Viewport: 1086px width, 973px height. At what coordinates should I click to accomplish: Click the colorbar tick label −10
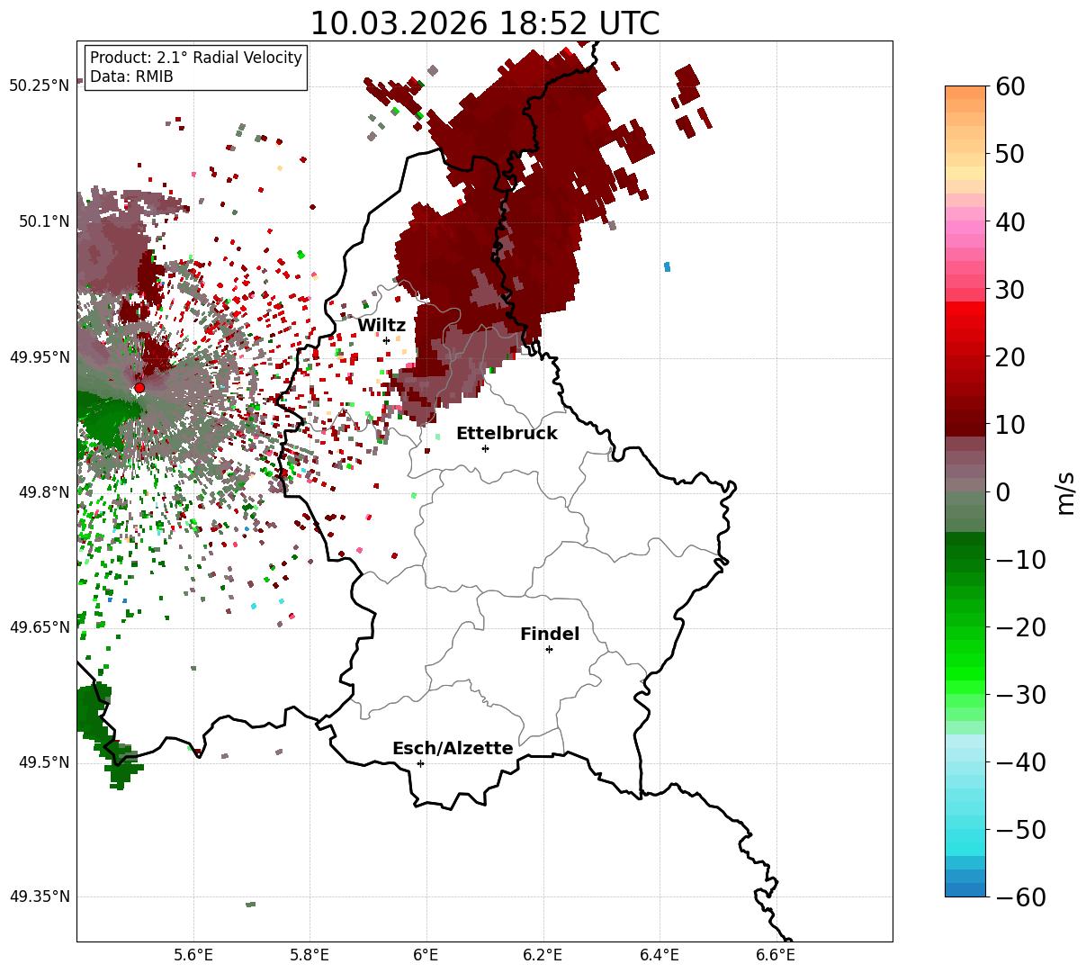1019,560
